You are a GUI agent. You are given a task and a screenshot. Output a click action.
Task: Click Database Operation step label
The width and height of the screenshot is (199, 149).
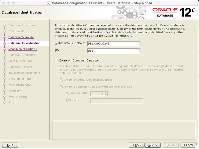[21, 25]
